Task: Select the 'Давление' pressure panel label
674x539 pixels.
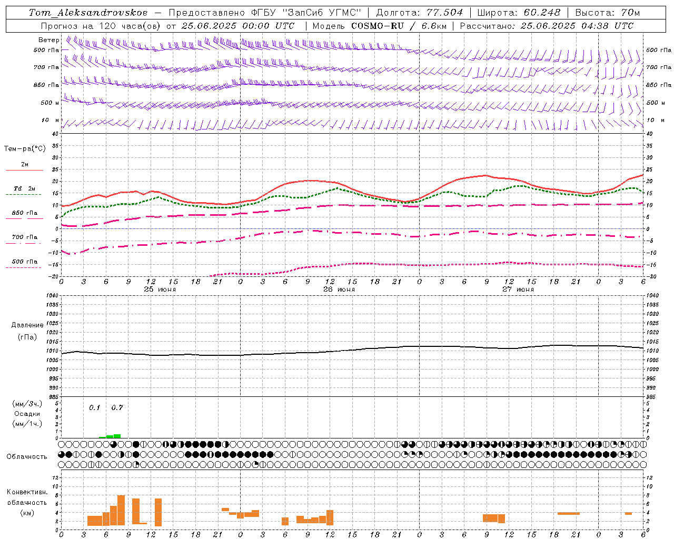Action: 27,325
